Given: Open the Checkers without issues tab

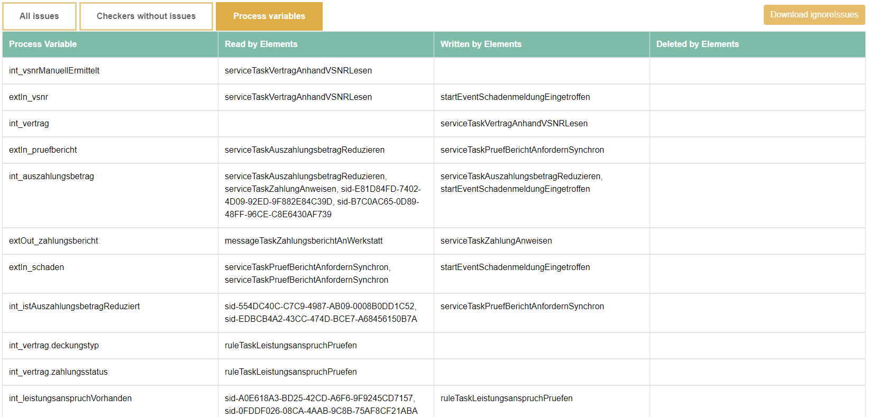Looking at the screenshot, I should (x=146, y=16).
